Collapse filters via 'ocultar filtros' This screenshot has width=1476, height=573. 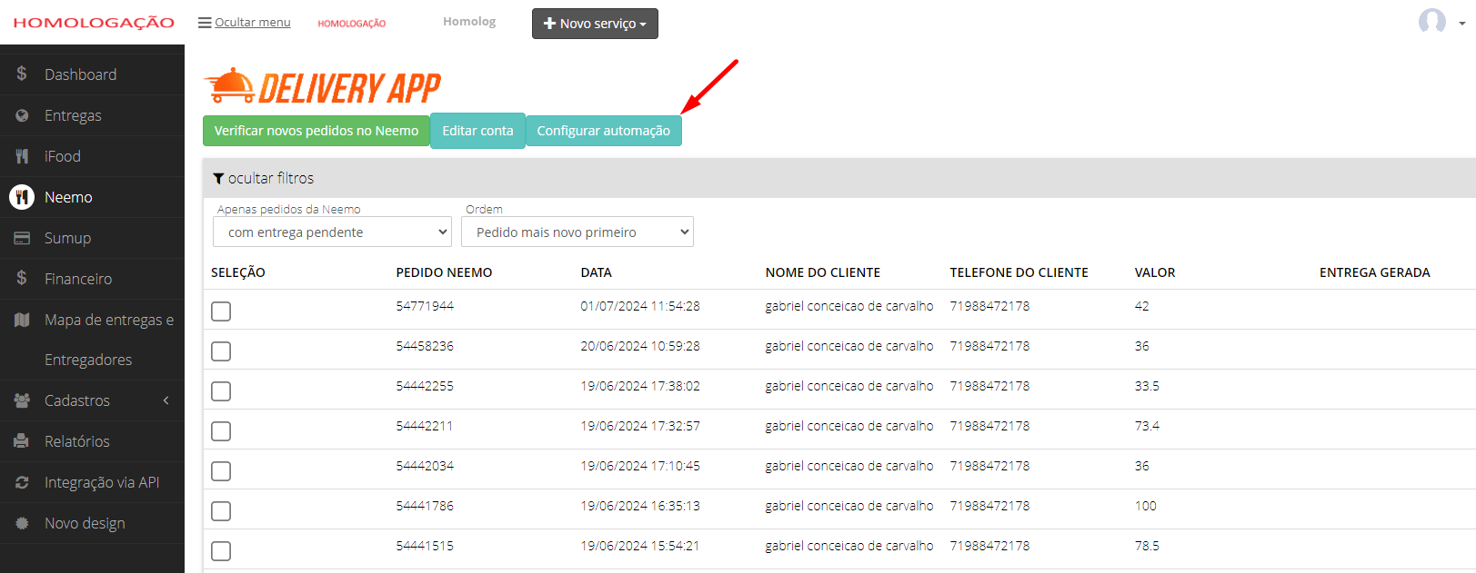(271, 179)
